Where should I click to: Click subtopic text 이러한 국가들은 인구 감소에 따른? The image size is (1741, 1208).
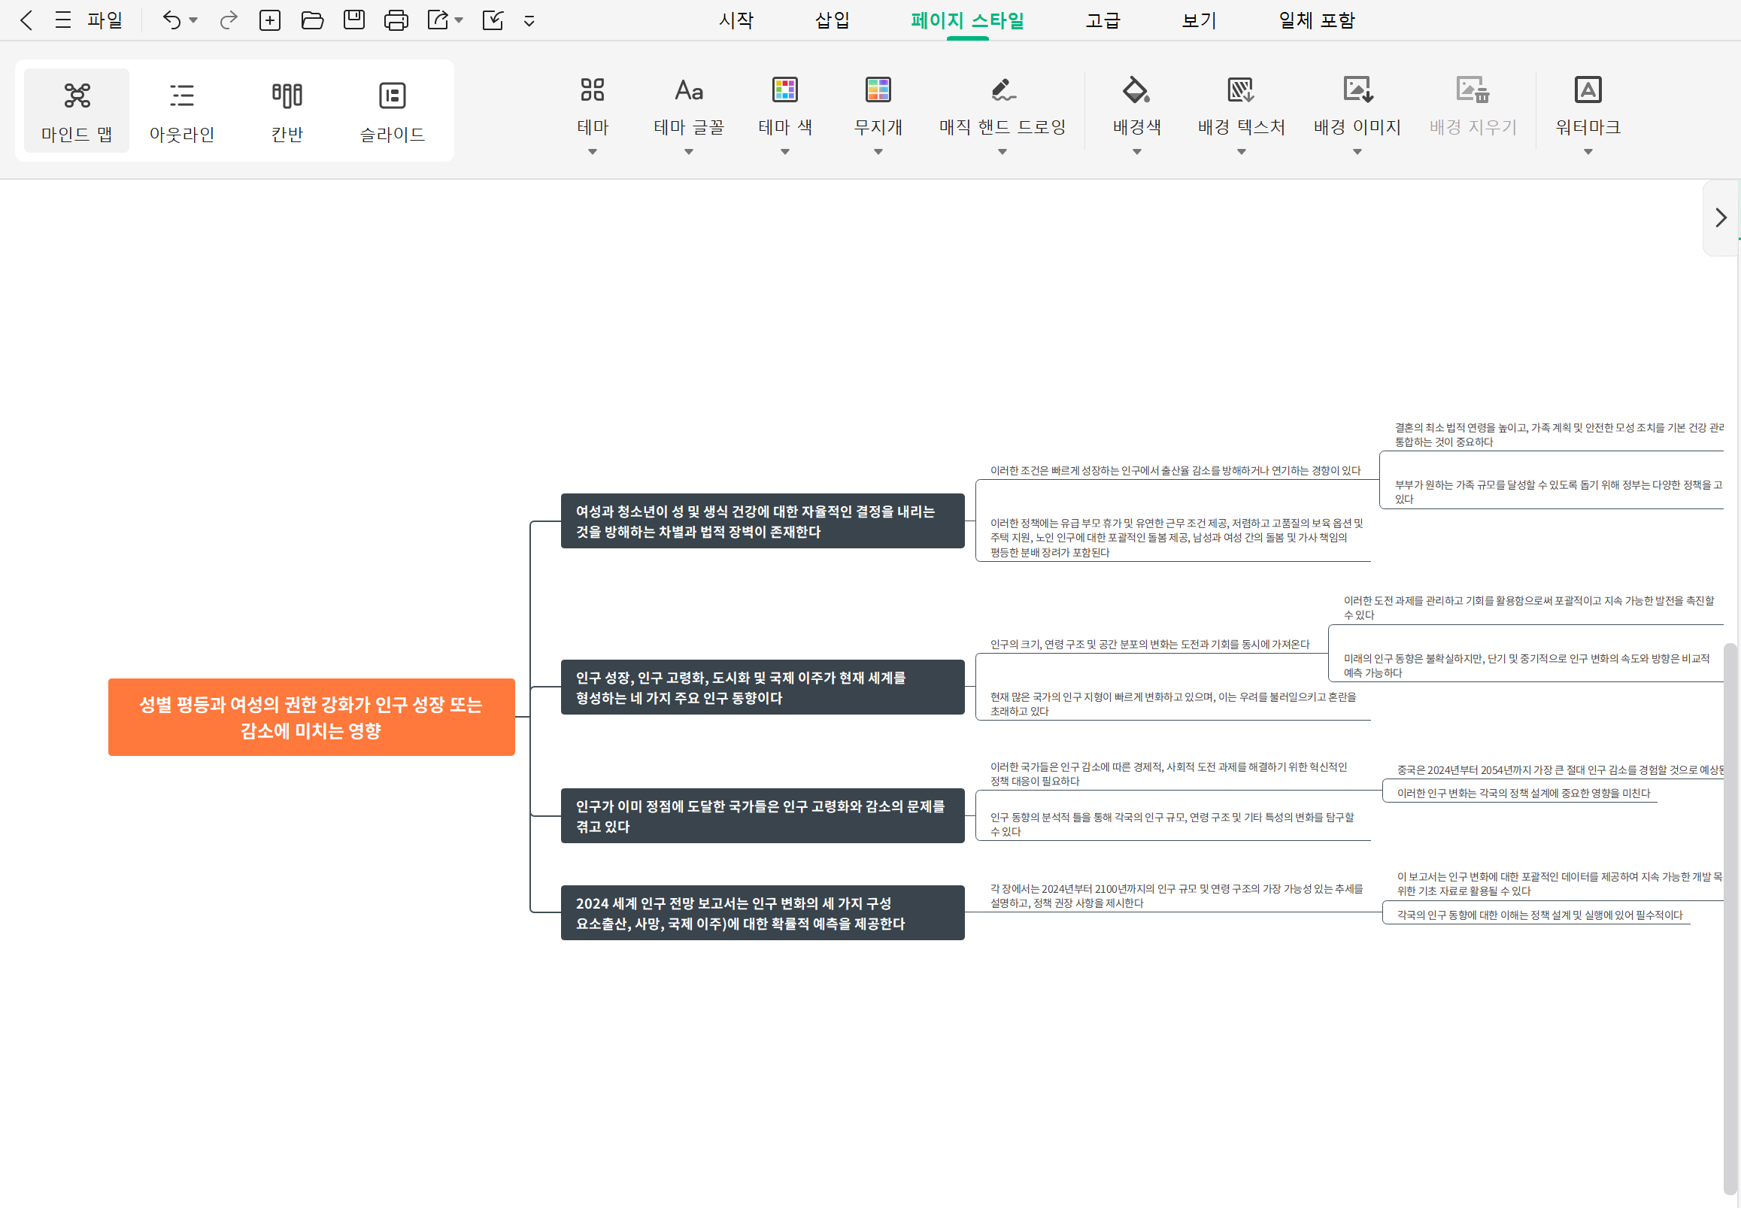point(1168,774)
